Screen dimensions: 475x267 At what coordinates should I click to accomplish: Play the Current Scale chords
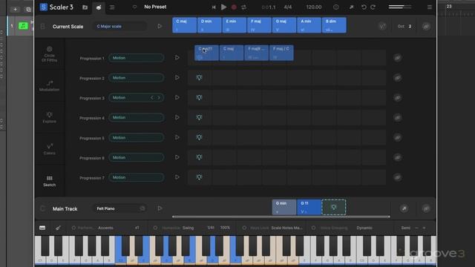coord(160,27)
